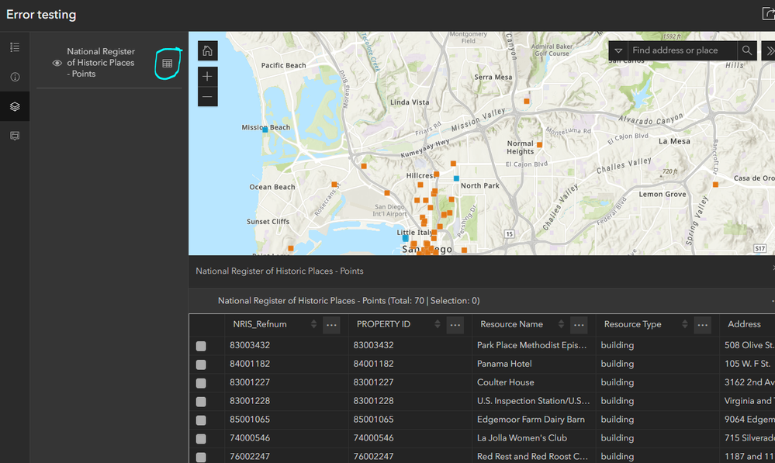This screenshot has width=775, height=463.
Task: Select the Panama Hotel row checkbox
Action: (x=201, y=365)
